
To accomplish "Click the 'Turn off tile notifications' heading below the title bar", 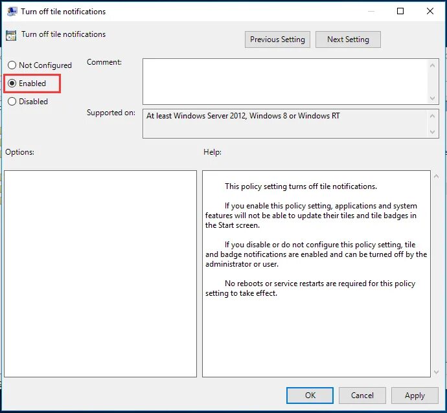I will (x=63, y=34).
